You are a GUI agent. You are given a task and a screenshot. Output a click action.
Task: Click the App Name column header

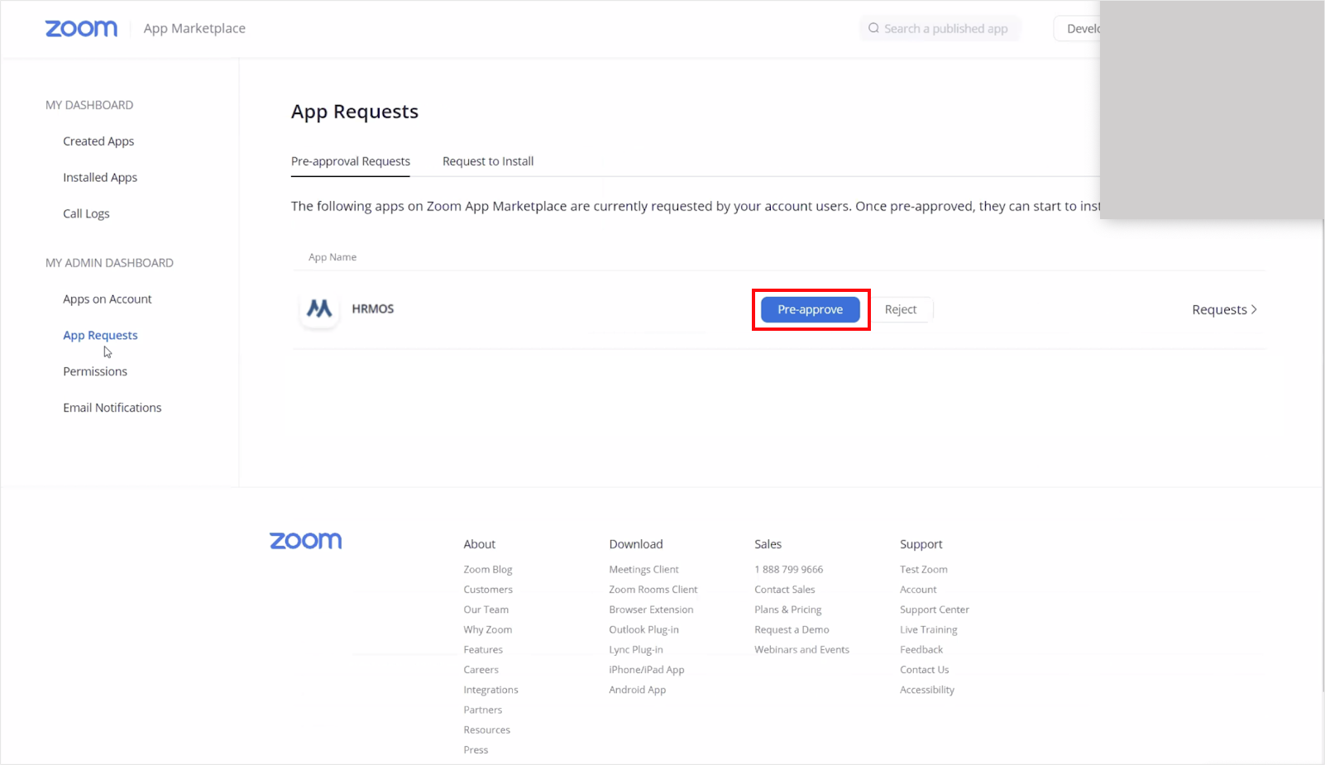(332, 257)
